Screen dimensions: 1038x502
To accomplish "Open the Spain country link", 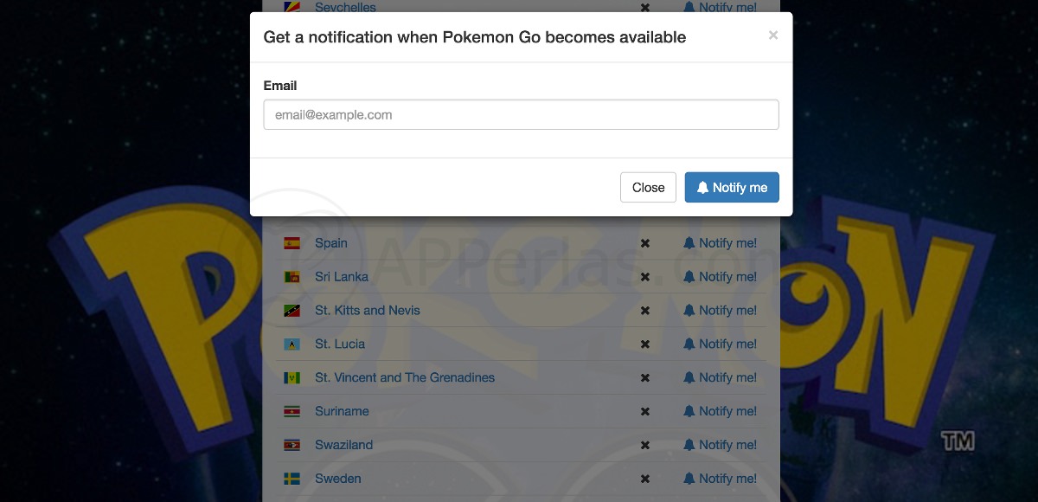I will (331, 243).
